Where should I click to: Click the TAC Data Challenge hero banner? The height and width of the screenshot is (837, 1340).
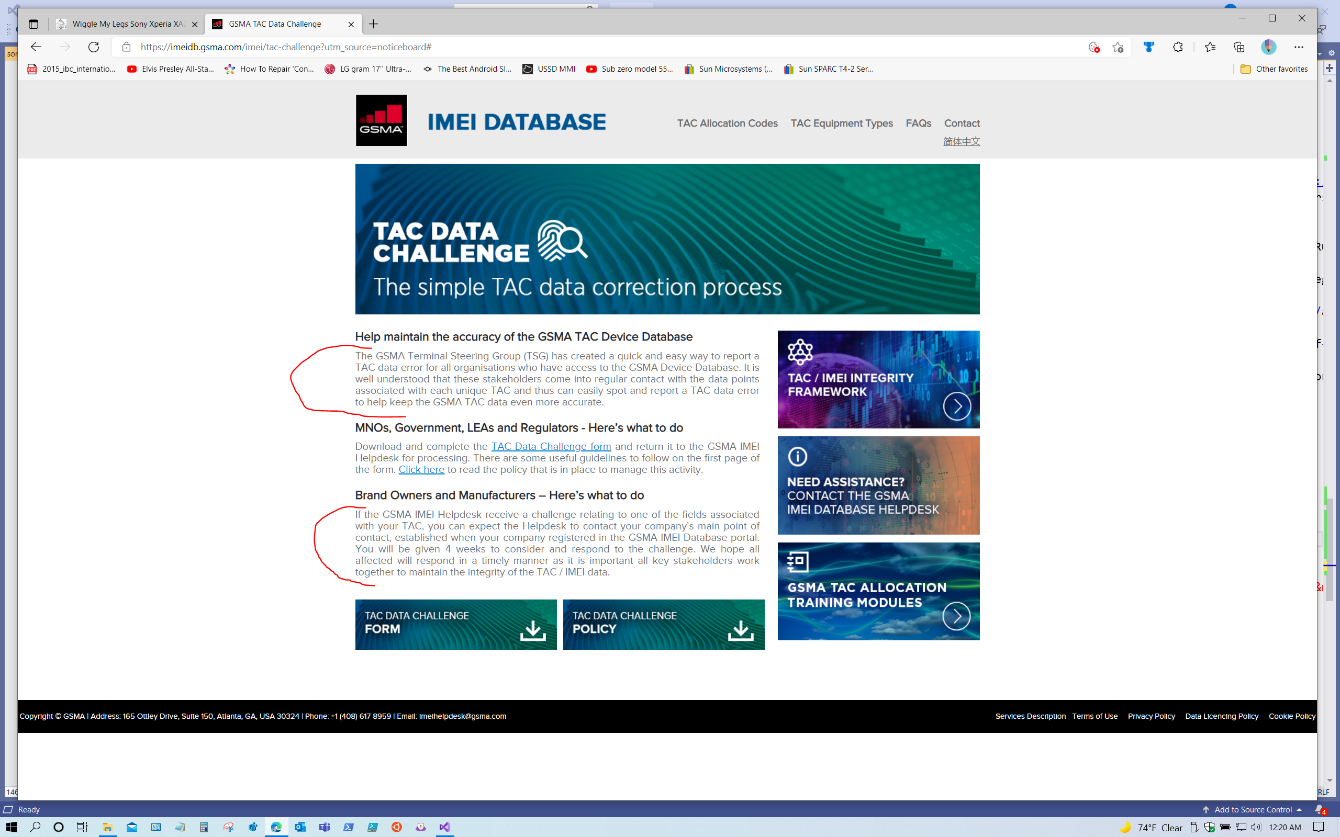pyautogui.click(x=667, y=239)
